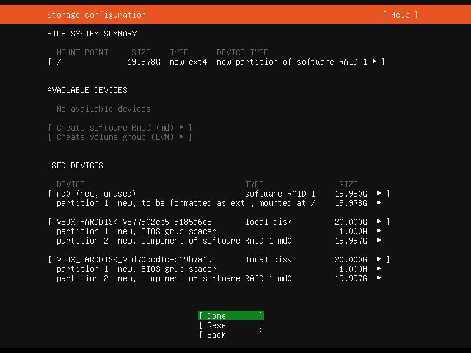Select md0 partition 1 mounted at / row

click(185, 203)
